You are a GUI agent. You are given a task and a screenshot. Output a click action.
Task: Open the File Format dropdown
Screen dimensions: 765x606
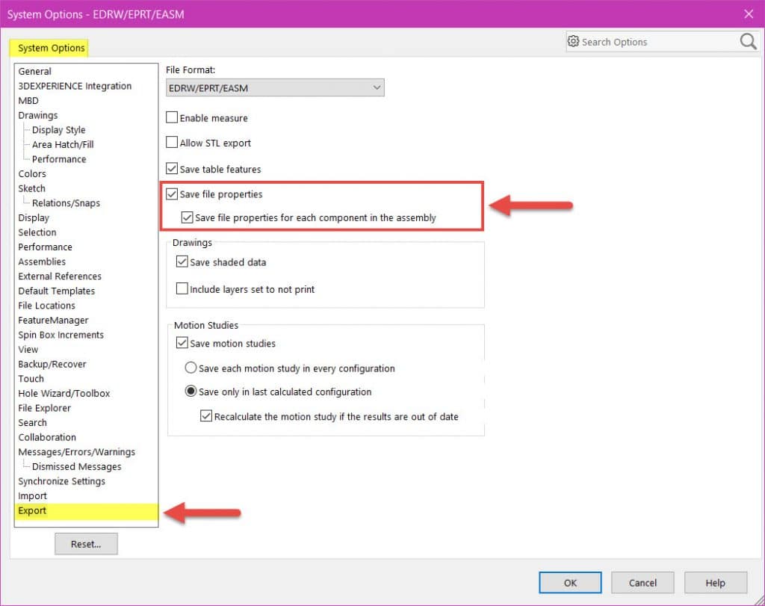275,88
